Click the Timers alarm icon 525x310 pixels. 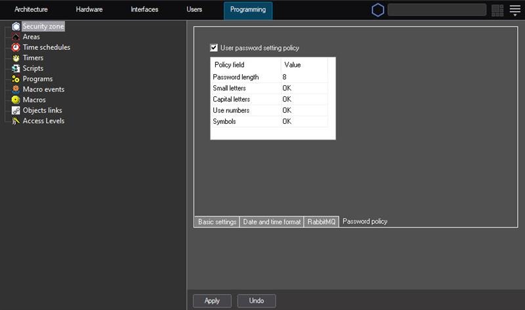tap(16, 58)
